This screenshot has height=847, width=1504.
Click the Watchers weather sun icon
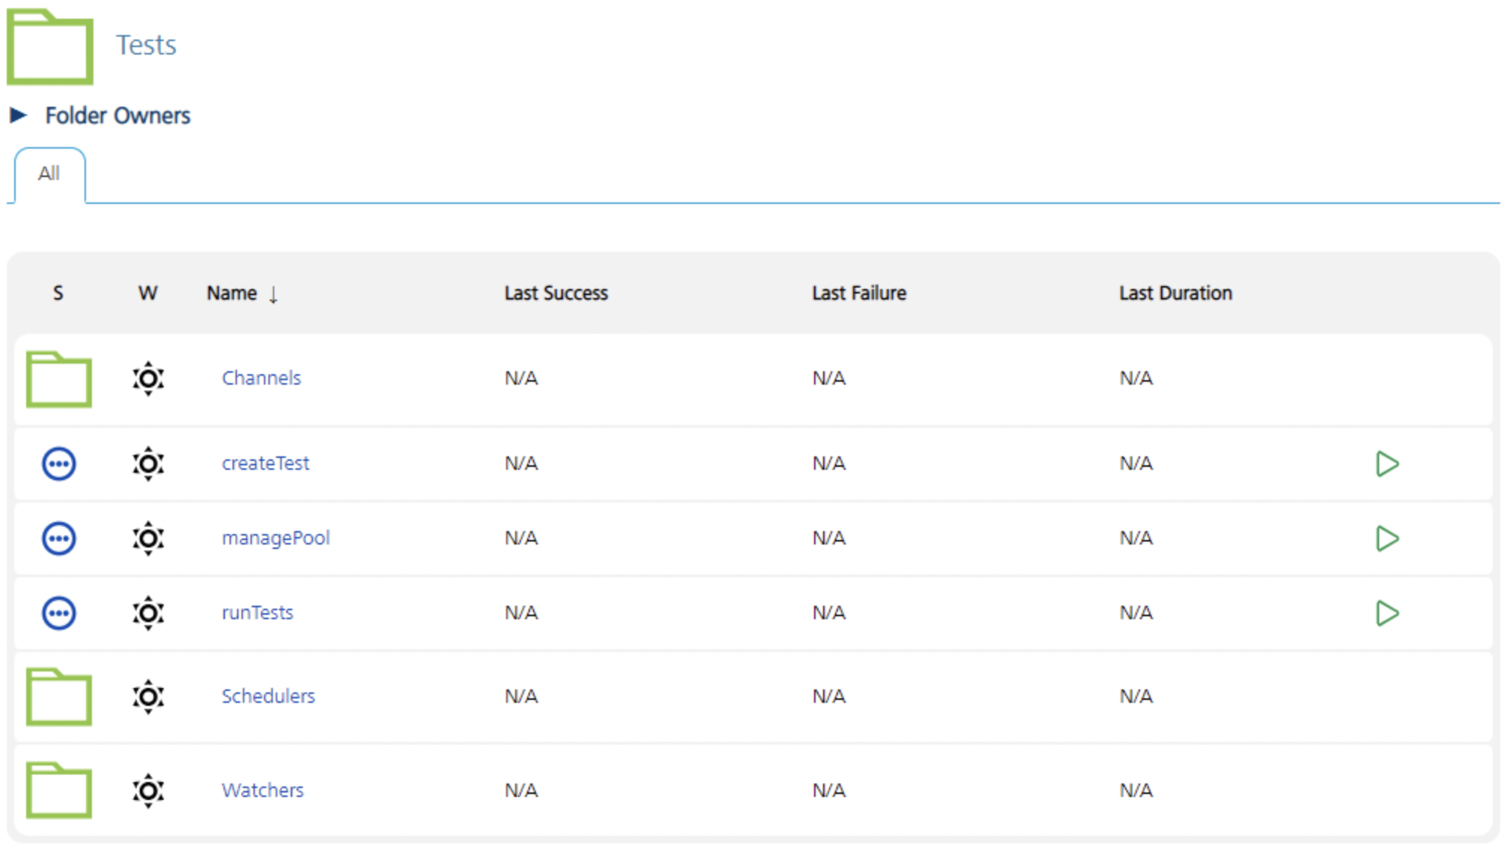point(148,790)
